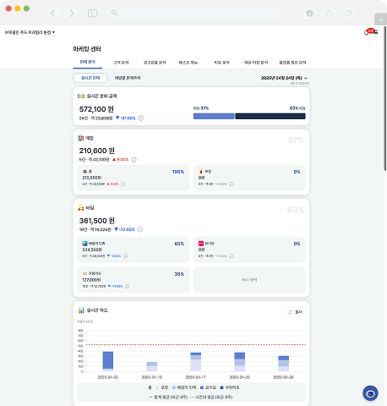
Task: Click the red dotted average line on chart
Action: pos(196,344)
